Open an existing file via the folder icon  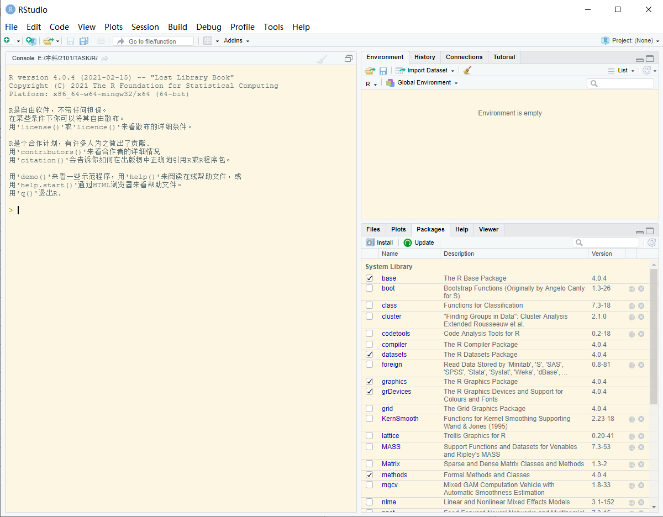(x=47, y=41)
